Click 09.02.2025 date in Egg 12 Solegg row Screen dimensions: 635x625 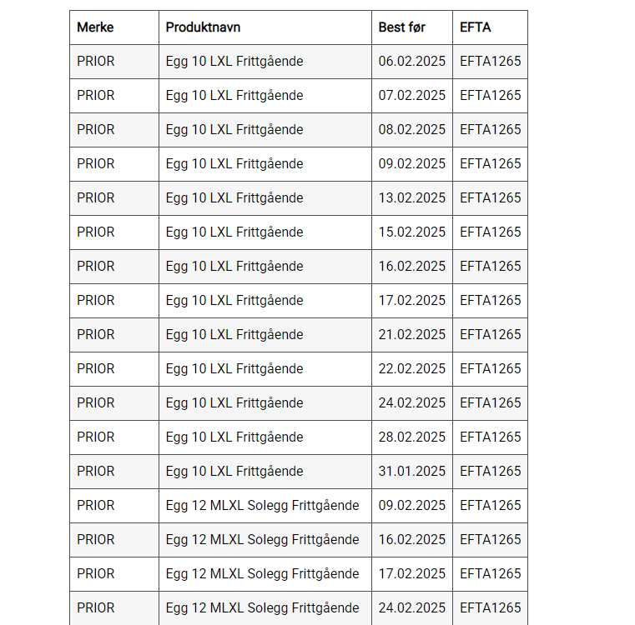(412, 506)
